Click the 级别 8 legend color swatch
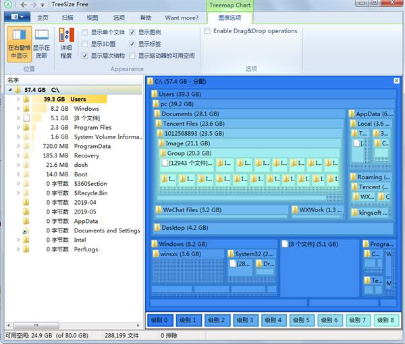The image size is (405, 344). (386, 320)
